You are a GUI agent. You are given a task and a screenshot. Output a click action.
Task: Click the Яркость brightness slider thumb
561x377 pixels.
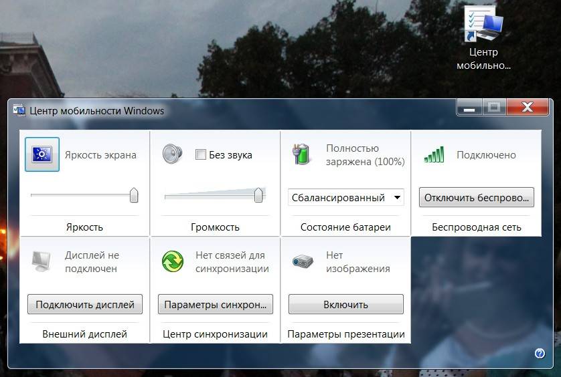click(x=134, y=195)
